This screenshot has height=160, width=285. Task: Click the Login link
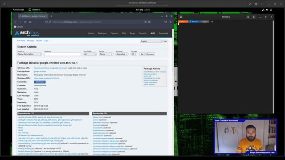click(46, 41)
